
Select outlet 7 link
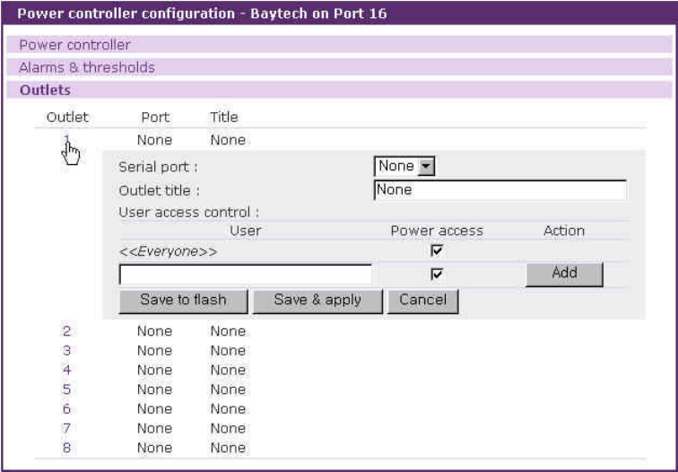coord(66,428)
